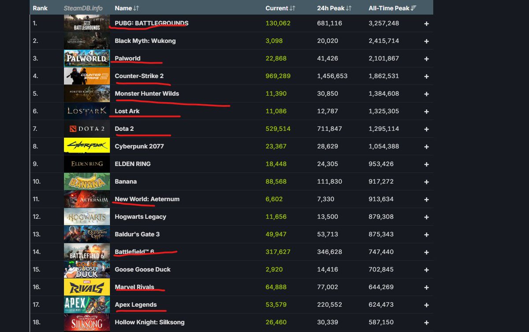Click the plus icon for Lost Ark

[426, 111]
